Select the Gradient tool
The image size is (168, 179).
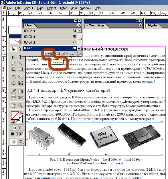pos(21,91)
